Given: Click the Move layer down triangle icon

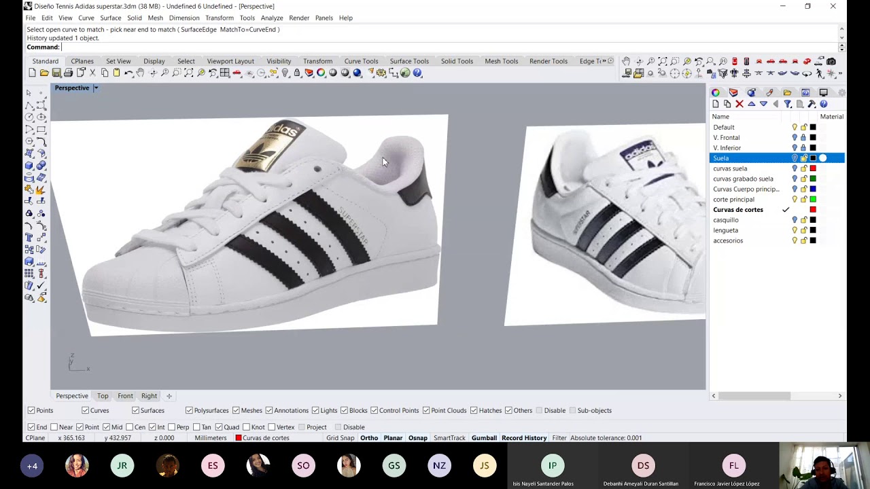Looking at the screenshot, I should 763,104.
